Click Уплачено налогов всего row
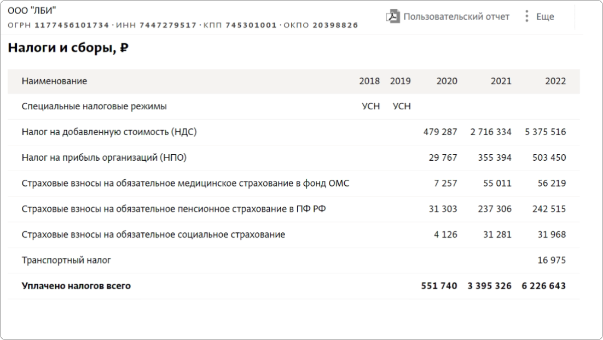 click(x=294, y=286)
